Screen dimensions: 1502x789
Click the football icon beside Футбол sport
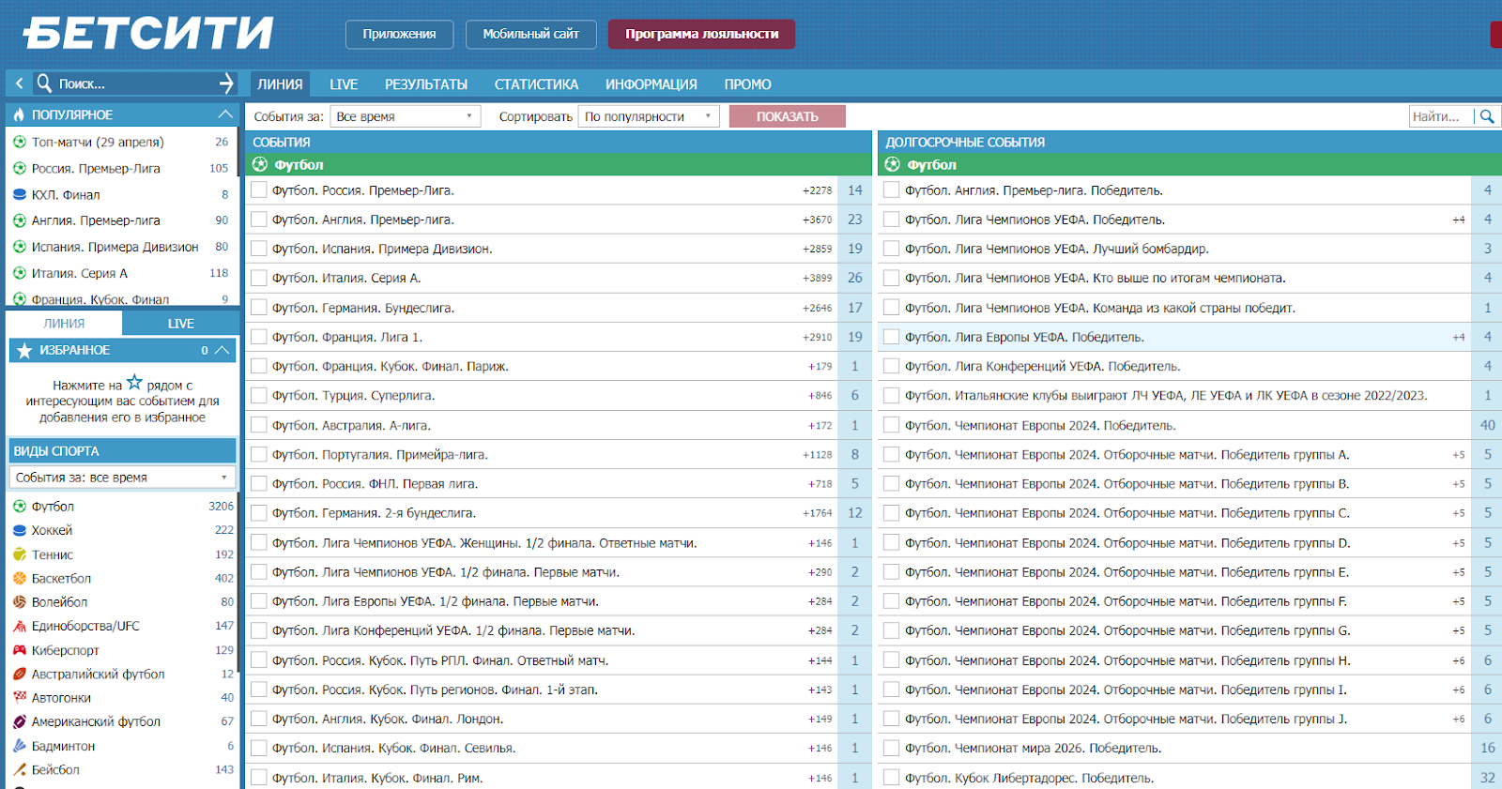[20, 506]
